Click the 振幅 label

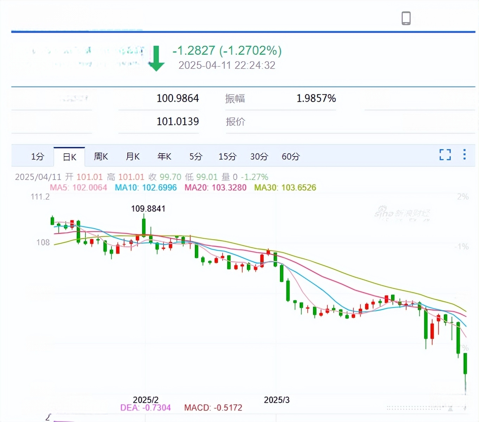(x=235, y=98)
